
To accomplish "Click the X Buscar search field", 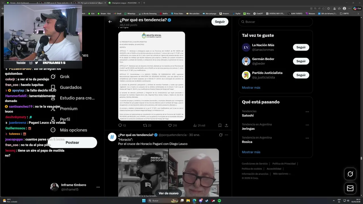I will (x=275, y=22).
